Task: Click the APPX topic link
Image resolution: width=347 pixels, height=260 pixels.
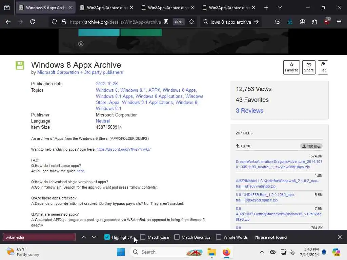Action: [x=154, y=90]
